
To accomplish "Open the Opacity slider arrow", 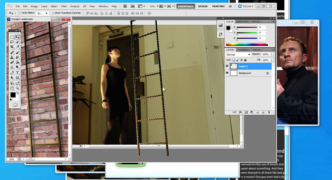I will [272, 54].
